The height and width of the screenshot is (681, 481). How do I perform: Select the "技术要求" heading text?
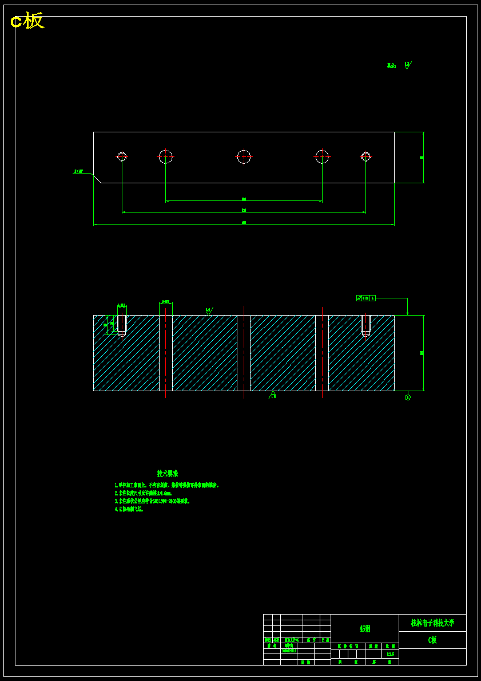coord(168,474)
